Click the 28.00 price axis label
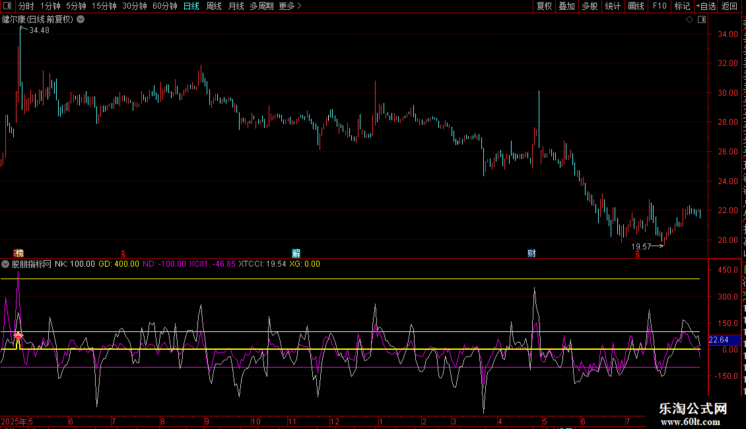Image resolution: width=746 pixels, height=429 pixels. pos(728,122)
